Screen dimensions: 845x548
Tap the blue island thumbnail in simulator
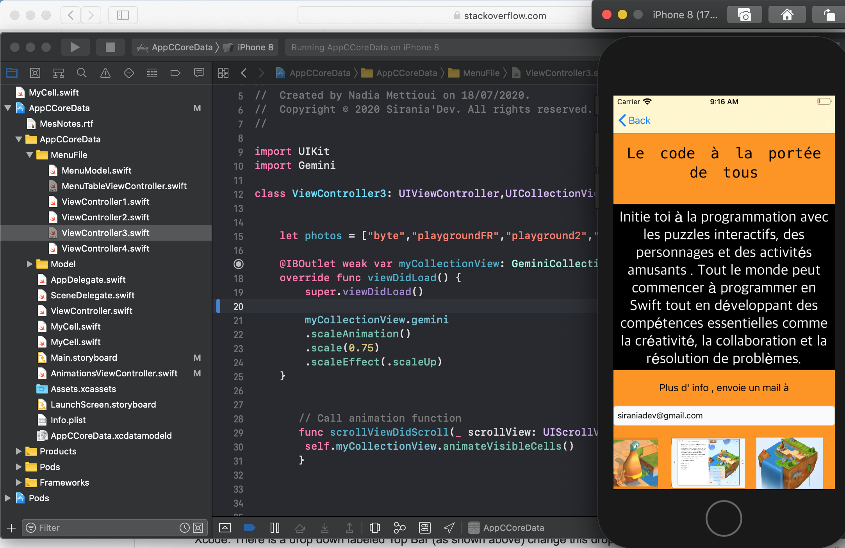tap(790, 463)
